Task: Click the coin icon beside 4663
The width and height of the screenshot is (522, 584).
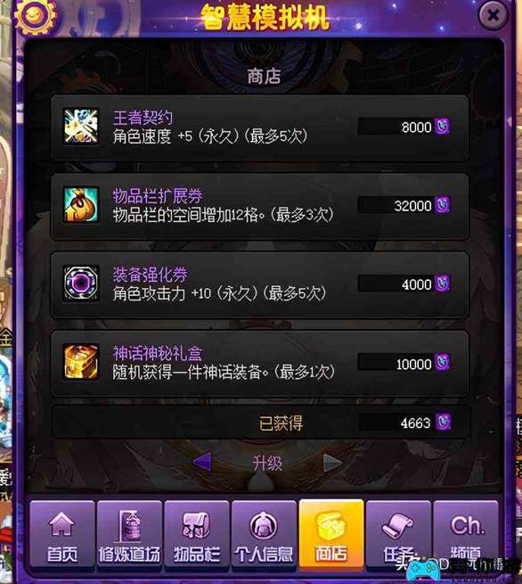Action: (443, 423)
